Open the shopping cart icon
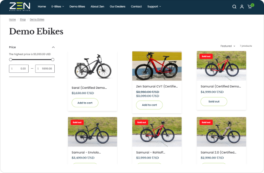The height and width of the screenshot is (173, 264). click(250, 7)
